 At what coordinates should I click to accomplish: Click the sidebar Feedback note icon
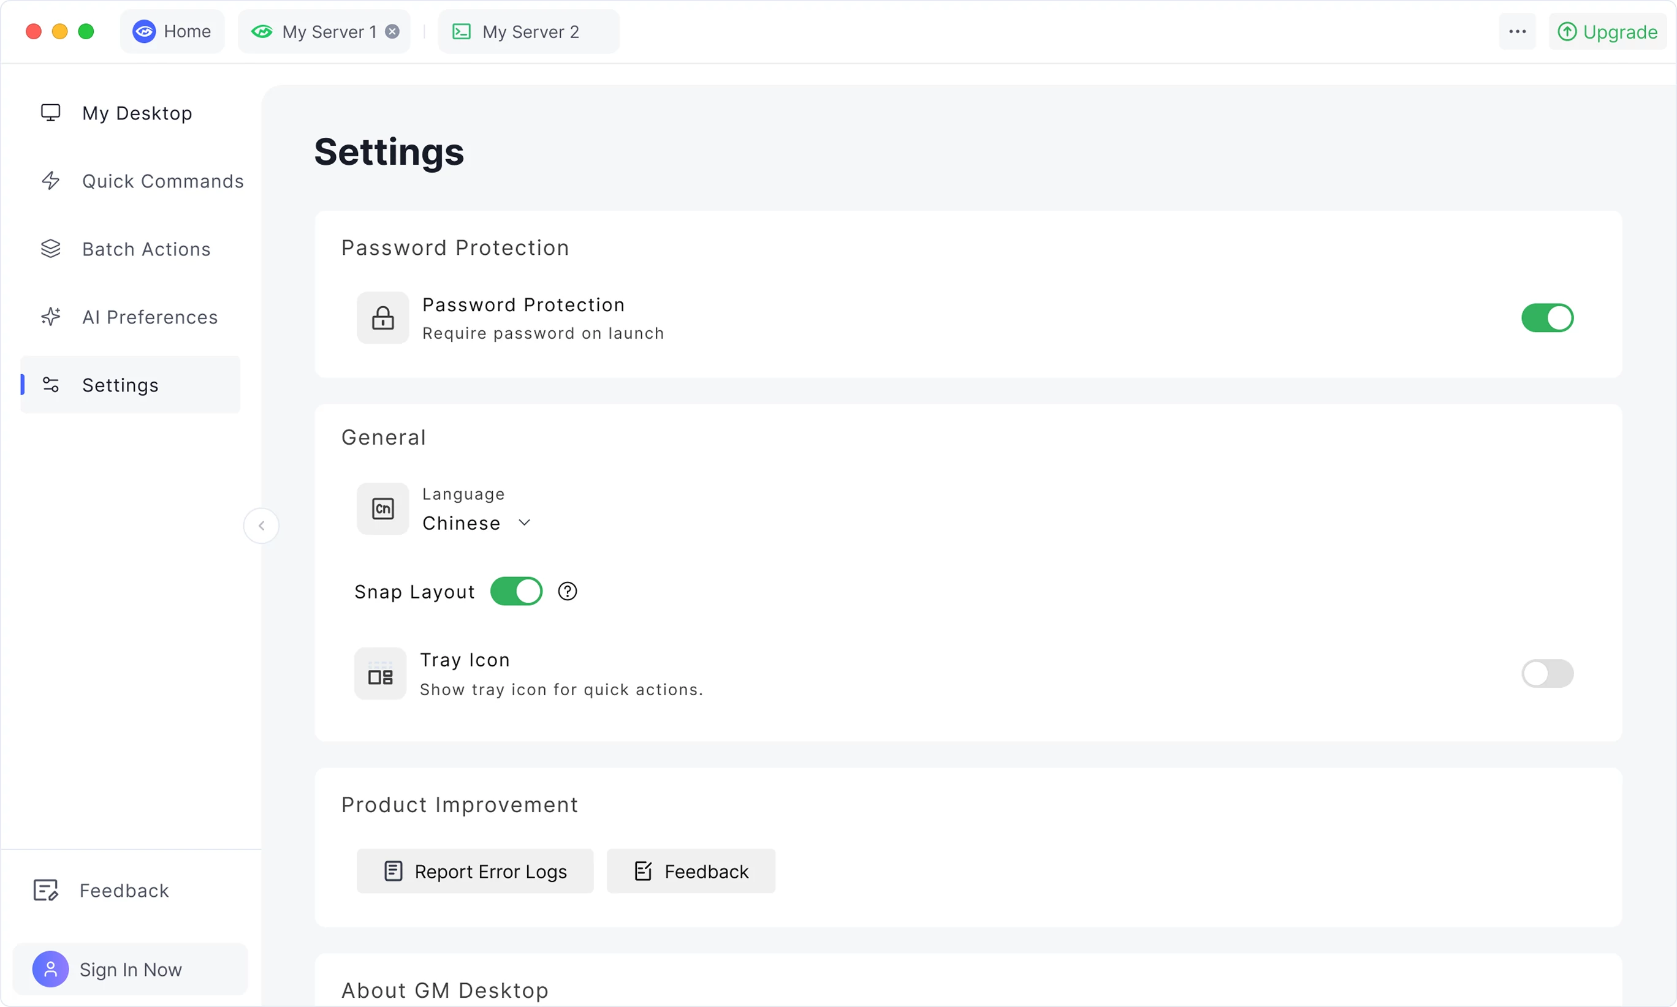coord(46,889)
